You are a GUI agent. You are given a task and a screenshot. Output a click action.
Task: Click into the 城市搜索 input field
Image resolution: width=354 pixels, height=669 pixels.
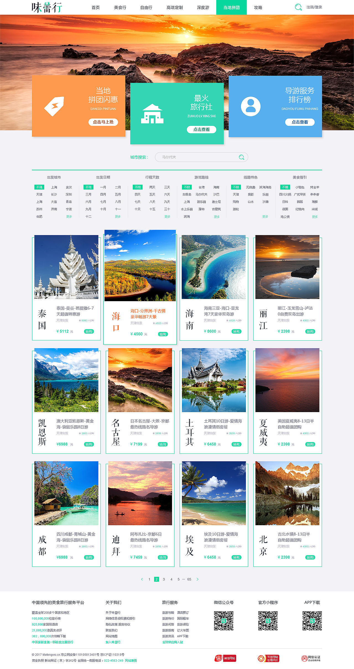[x=201, y=157]
